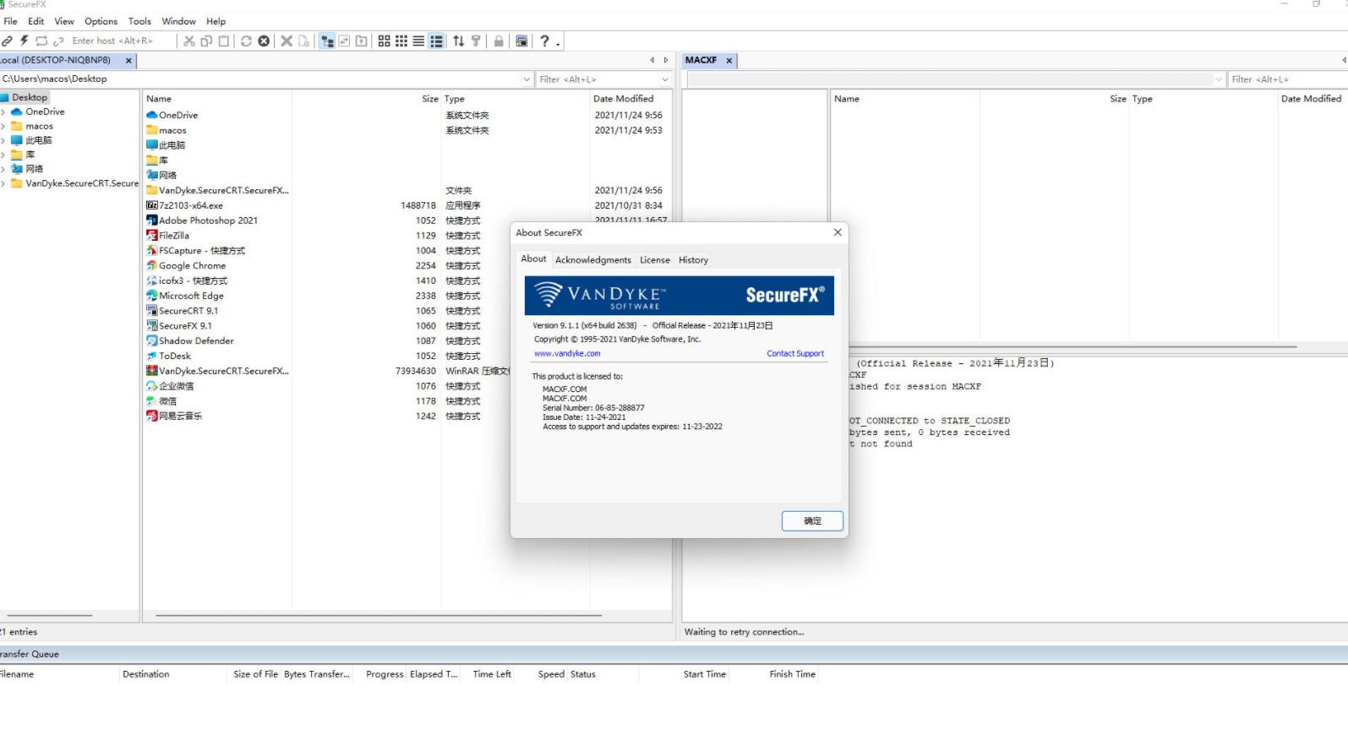This screenshot has width=1348, height=735.
Task: Click the Paste clipboard icon
Action: (223, 41)
